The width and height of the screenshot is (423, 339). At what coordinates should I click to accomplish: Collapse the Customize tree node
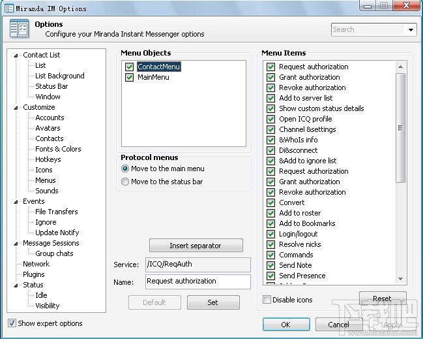click(x=16, y=107)
